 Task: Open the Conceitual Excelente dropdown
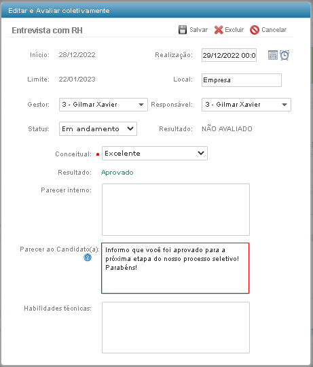pyautogui.click(x=155, y=154)
